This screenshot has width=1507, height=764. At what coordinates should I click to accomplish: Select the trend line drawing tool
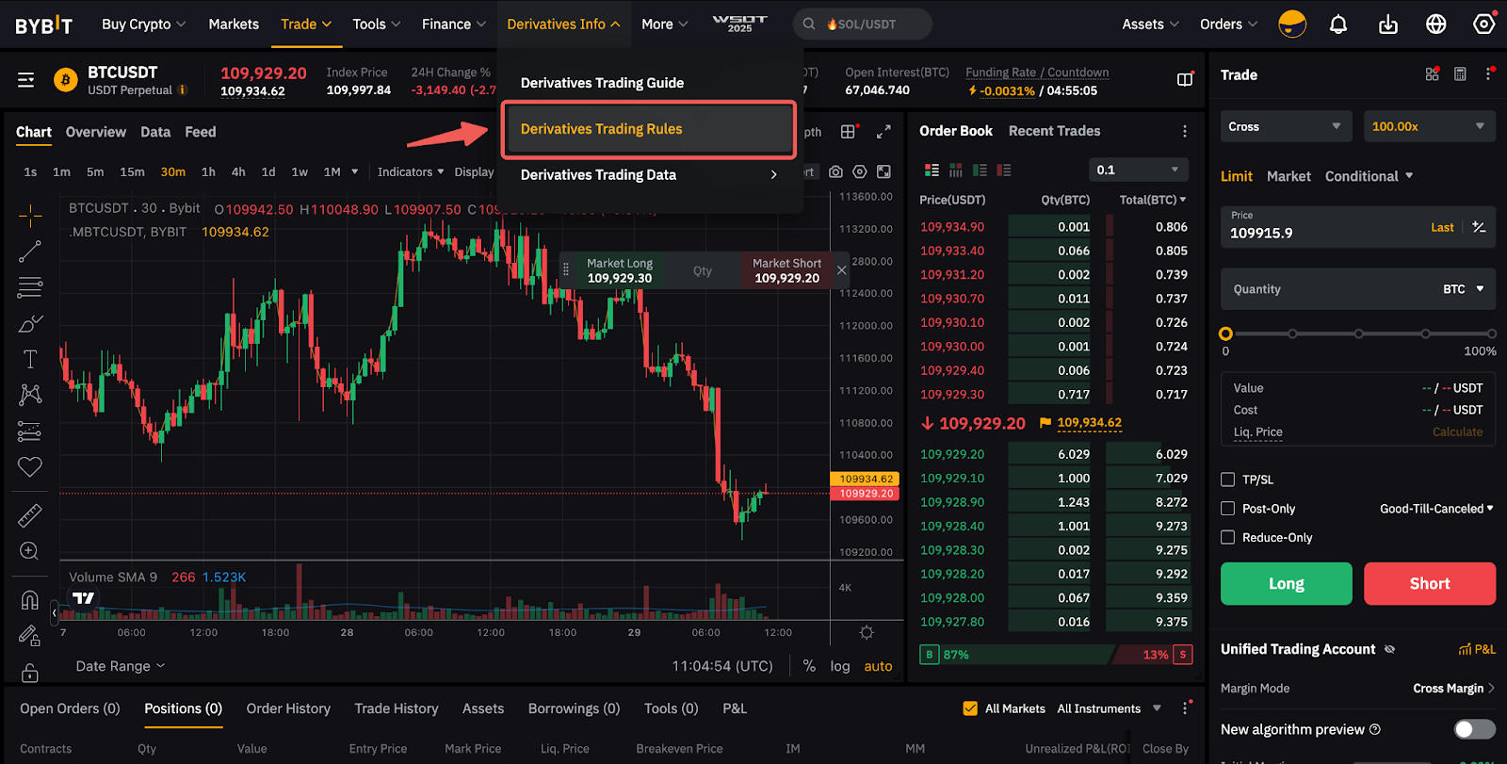[x=30, y=251]
